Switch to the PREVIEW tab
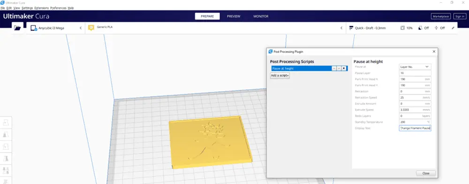The height and width of the screenshot is (184, 469). 234,16
